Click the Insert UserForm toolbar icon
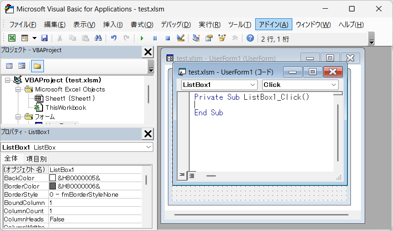Viewport: 393px width, 231px height. (25, 38)
